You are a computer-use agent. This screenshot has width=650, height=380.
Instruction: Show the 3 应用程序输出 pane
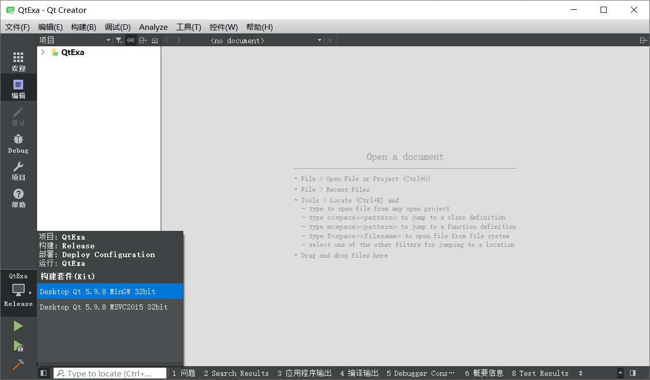[304, 373]
